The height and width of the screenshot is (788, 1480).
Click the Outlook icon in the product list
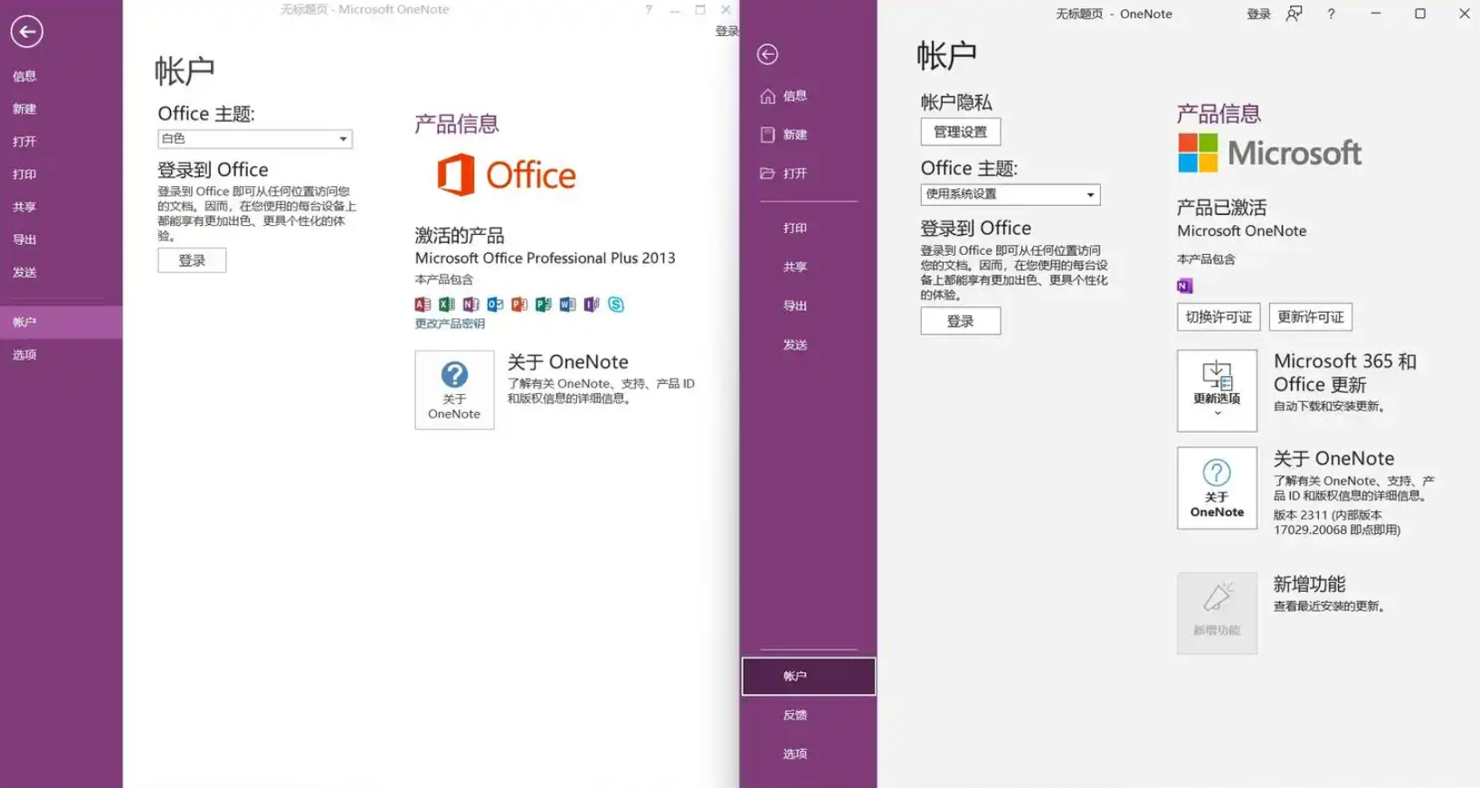click(495, 305)
